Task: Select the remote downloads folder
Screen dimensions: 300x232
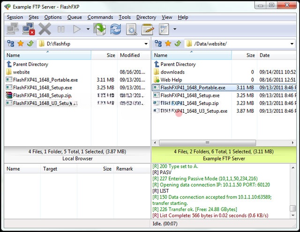Action: (169, 72)
